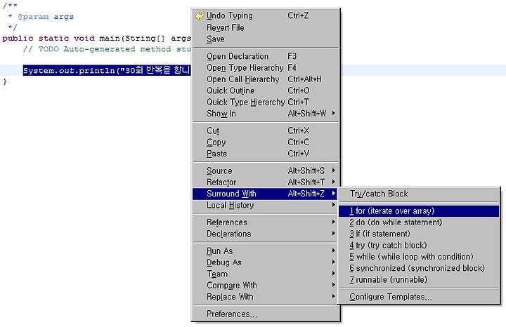Viewport: 506px width, 327px height.
Task: Select 1 for (iterate over array)
Action: coord(419,211)
